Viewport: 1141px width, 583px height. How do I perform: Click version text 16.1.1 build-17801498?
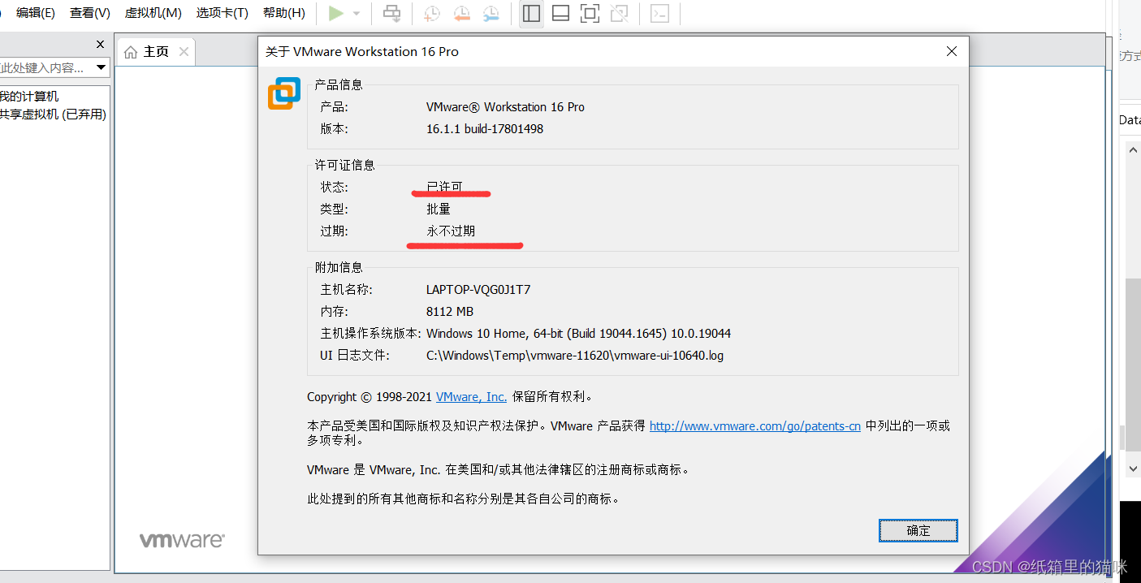pyautogui.click(x=485, y=129)
